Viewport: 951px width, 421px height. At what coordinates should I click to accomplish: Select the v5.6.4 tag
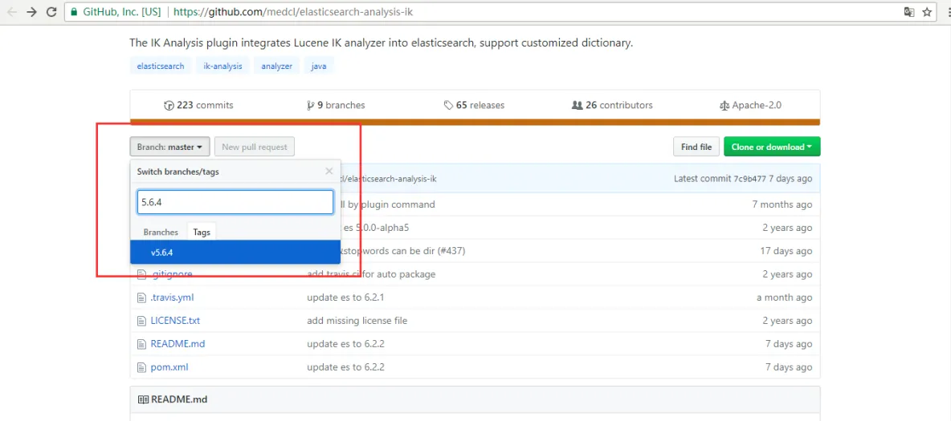pyautogui.click(x=235, y=252)
